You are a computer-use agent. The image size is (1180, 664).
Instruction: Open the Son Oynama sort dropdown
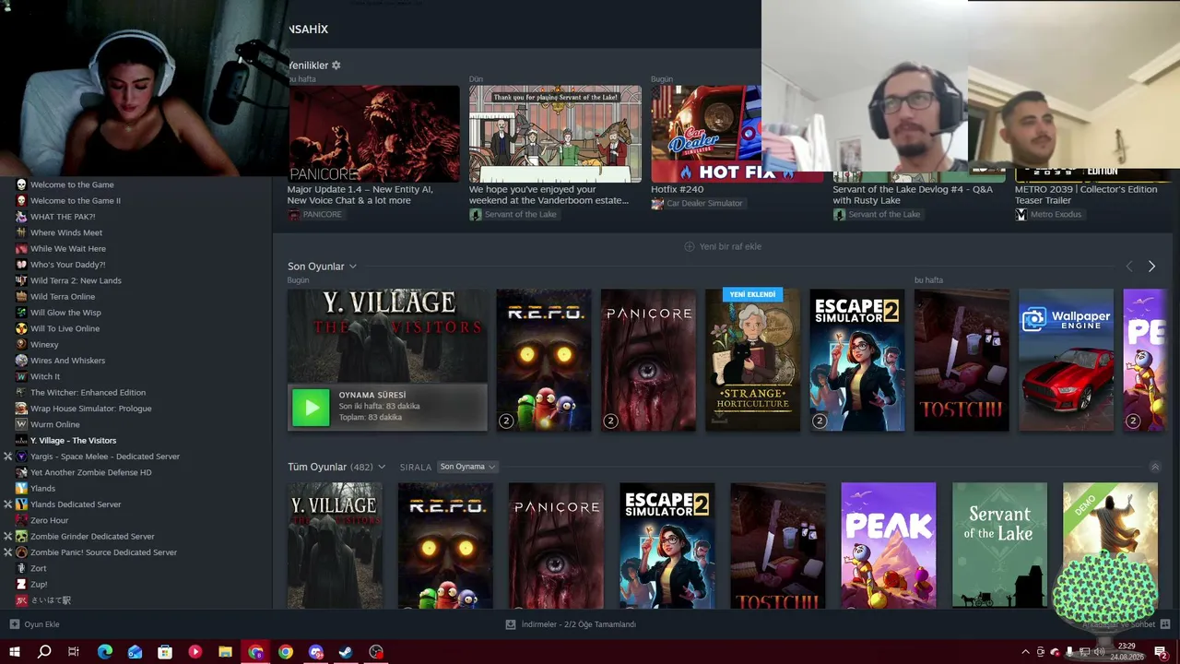click(x=467, y=467)
